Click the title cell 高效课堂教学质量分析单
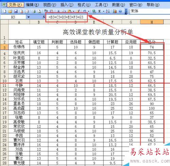170x166 pixels. point(98,32)
